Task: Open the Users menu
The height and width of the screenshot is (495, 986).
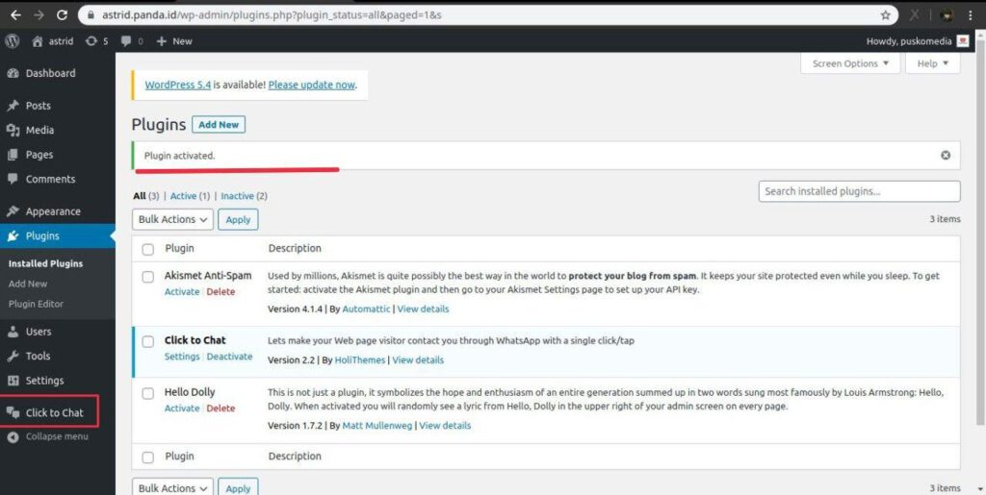Action: (39, 332)
